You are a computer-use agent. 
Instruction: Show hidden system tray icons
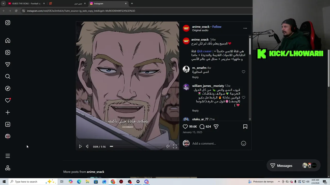coord(279,182)
